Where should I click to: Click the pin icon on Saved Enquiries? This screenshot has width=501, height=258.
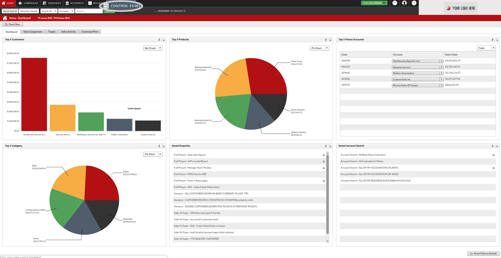pyautogui.click(x=326, y=146)
